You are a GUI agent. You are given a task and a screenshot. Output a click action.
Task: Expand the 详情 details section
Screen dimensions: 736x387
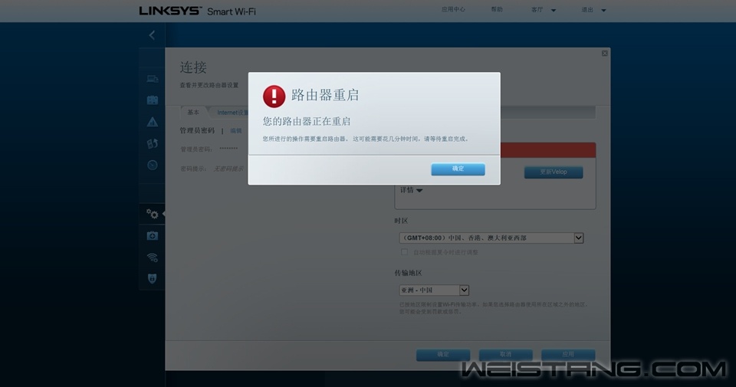click(411, 190)
